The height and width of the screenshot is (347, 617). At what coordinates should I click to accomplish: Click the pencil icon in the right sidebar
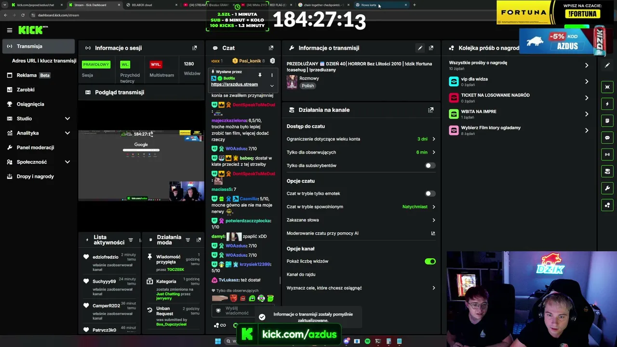click(x=607, y=66)
